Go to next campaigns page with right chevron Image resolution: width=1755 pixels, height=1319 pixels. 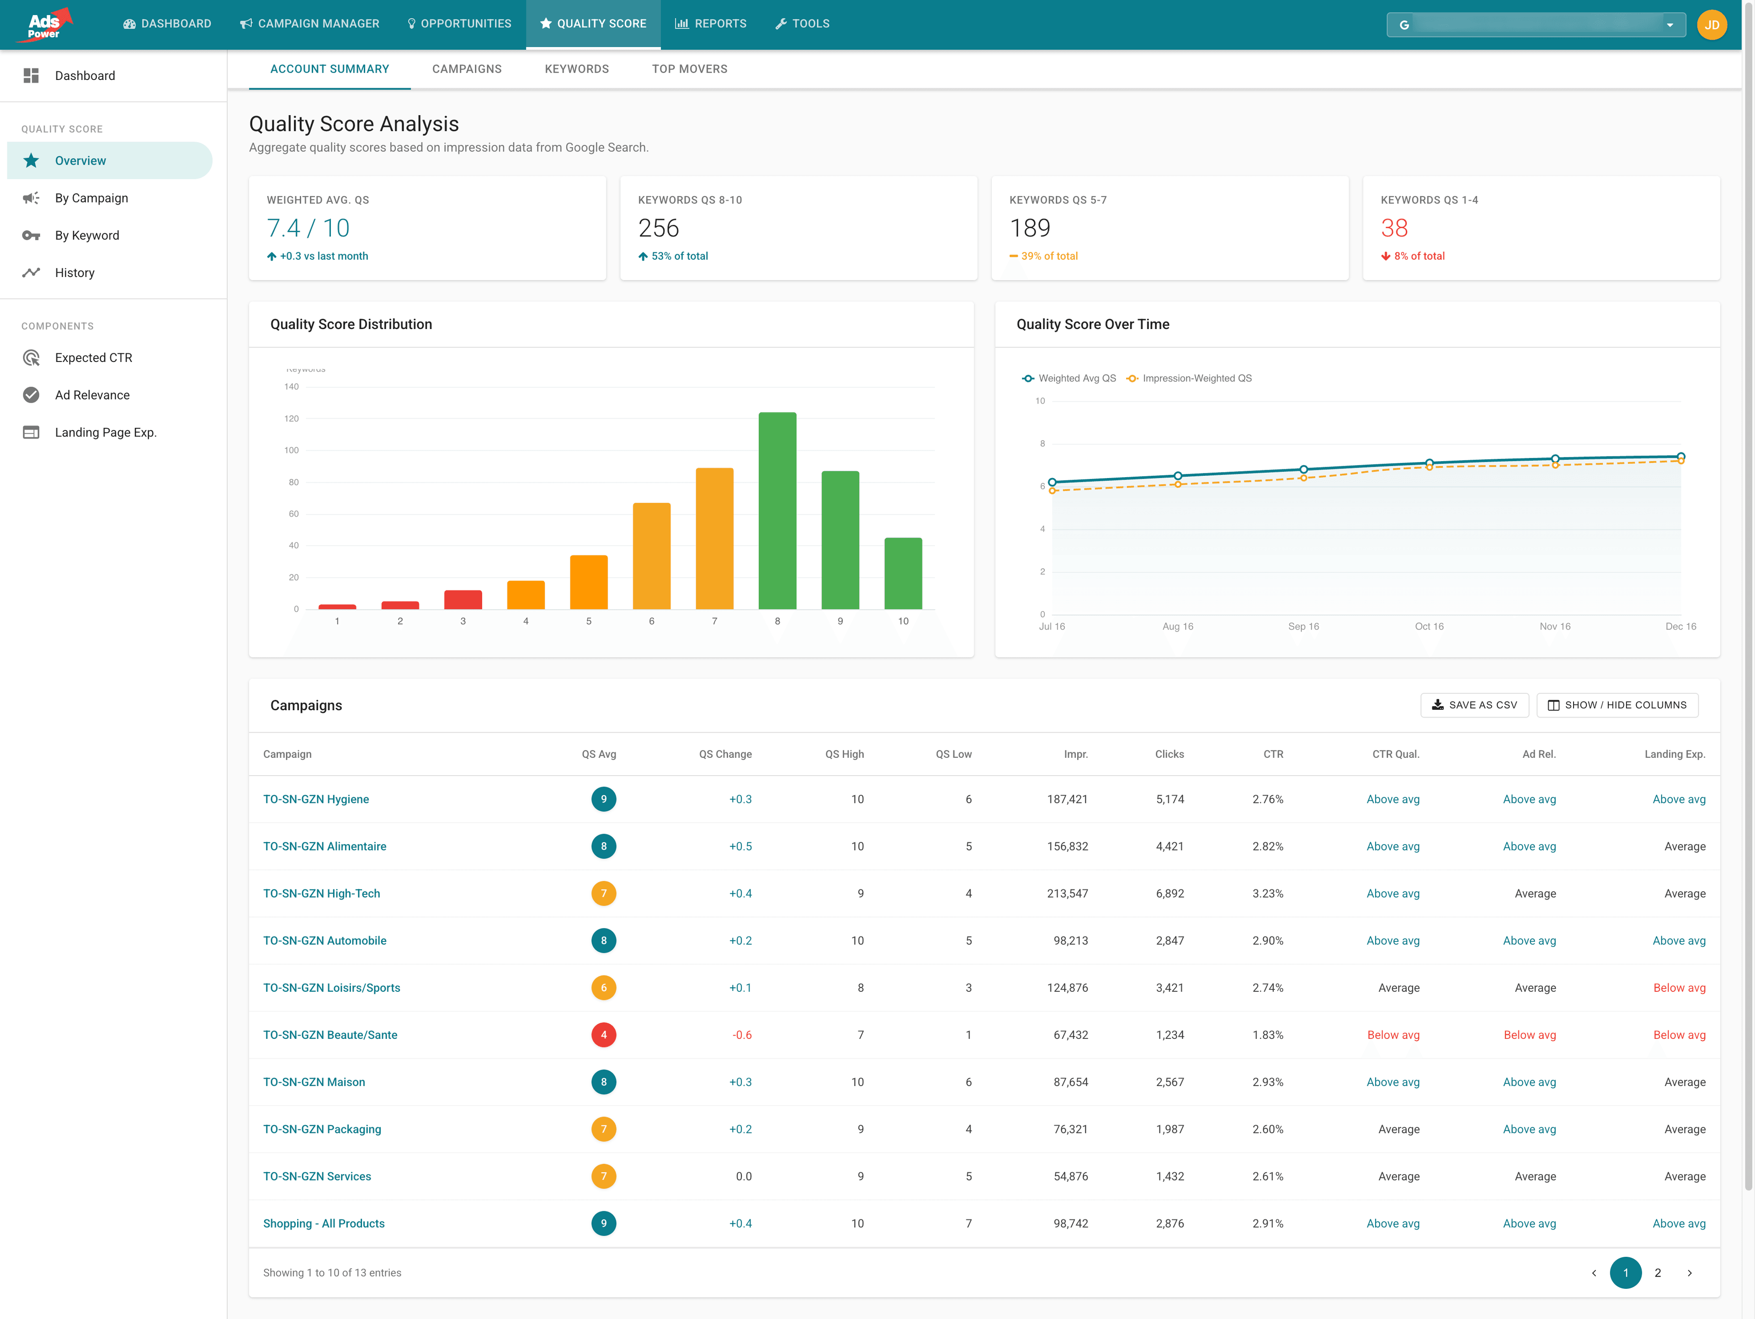[1689, 1272]
